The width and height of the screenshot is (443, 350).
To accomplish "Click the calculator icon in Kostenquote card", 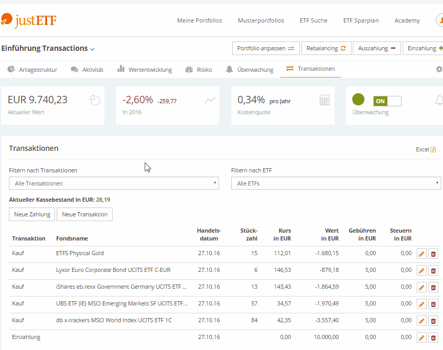I will coord(325,100).
